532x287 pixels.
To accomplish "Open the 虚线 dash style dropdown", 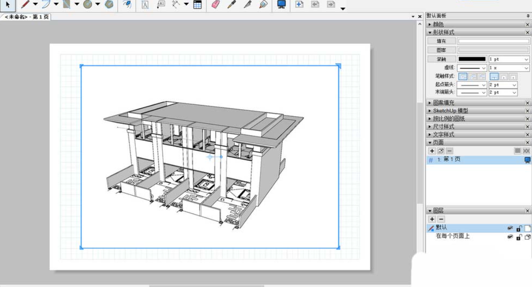I will [472, 68].
